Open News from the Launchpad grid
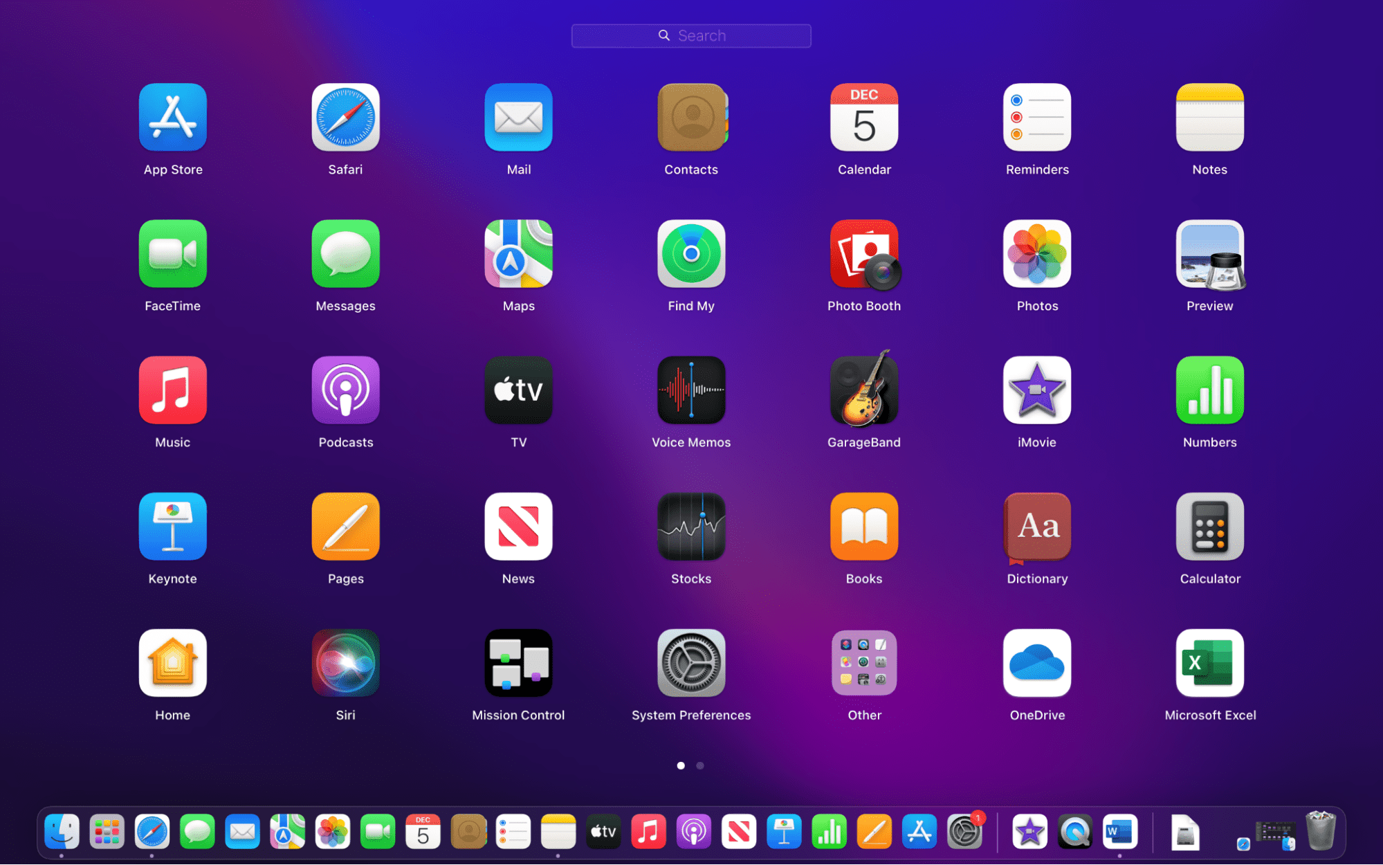This screenshot has height=865, width=1383. (518, 527)
